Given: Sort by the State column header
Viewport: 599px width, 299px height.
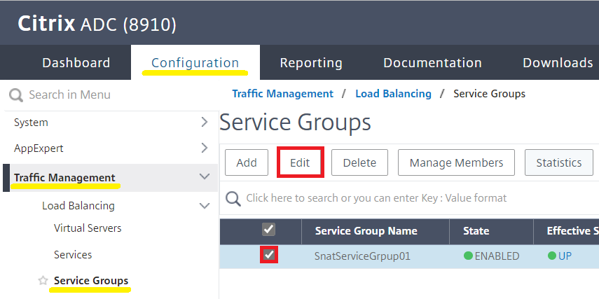Looking at the screenshot, I should (476, 231).
